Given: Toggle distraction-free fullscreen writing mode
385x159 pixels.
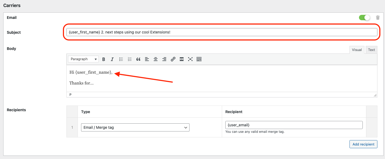Looking at the screenshot, I should [x=190, y=59].
